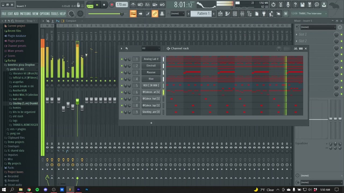Click the question mark help icon
The image size is (344, 193).
point(295,5)
